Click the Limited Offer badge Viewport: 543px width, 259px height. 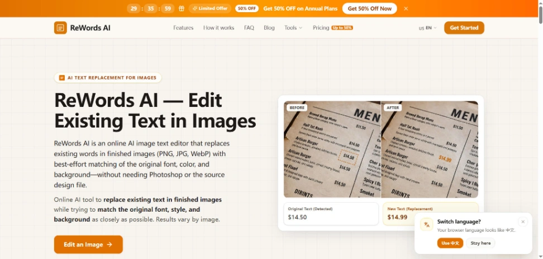coord(210,9)
